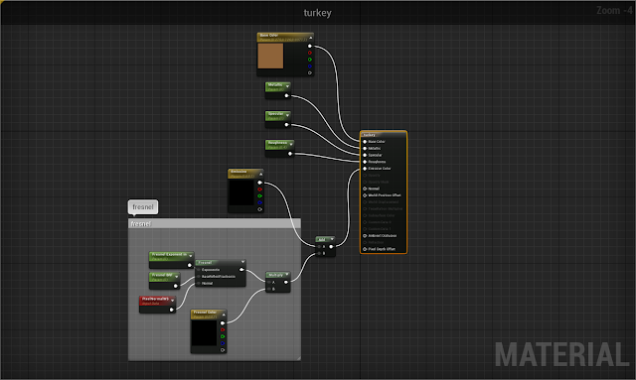The height and width of the screenshot is (380, 636).
Task: Click the Fresnel node's Normal input pin
Action: [x=199, y=283]
